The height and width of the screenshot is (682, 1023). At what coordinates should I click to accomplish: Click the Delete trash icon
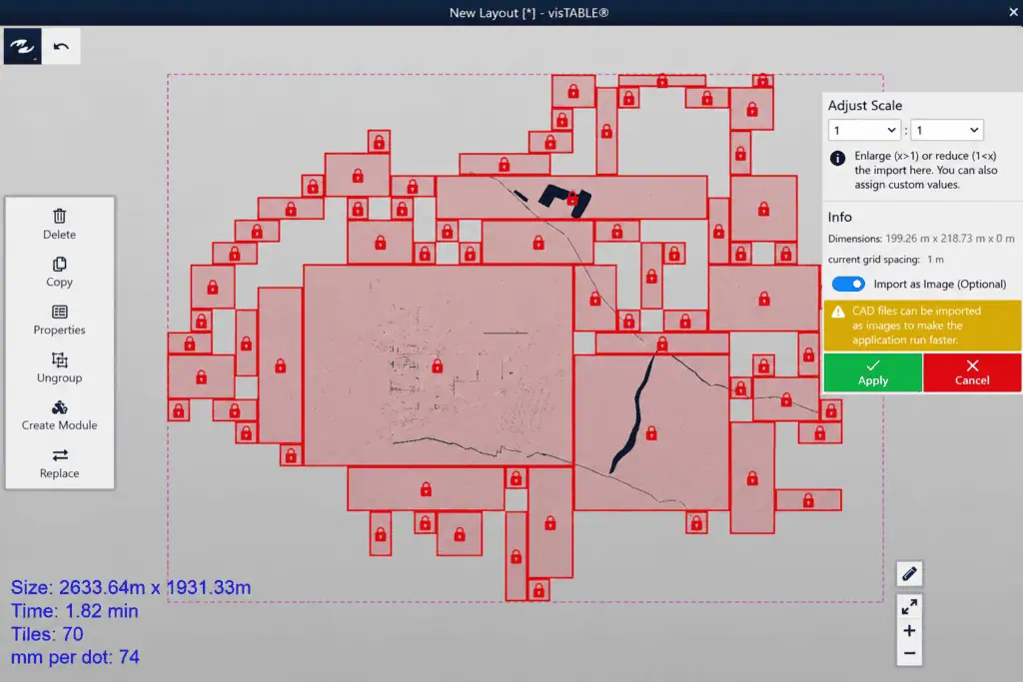[x=59, y=216]
